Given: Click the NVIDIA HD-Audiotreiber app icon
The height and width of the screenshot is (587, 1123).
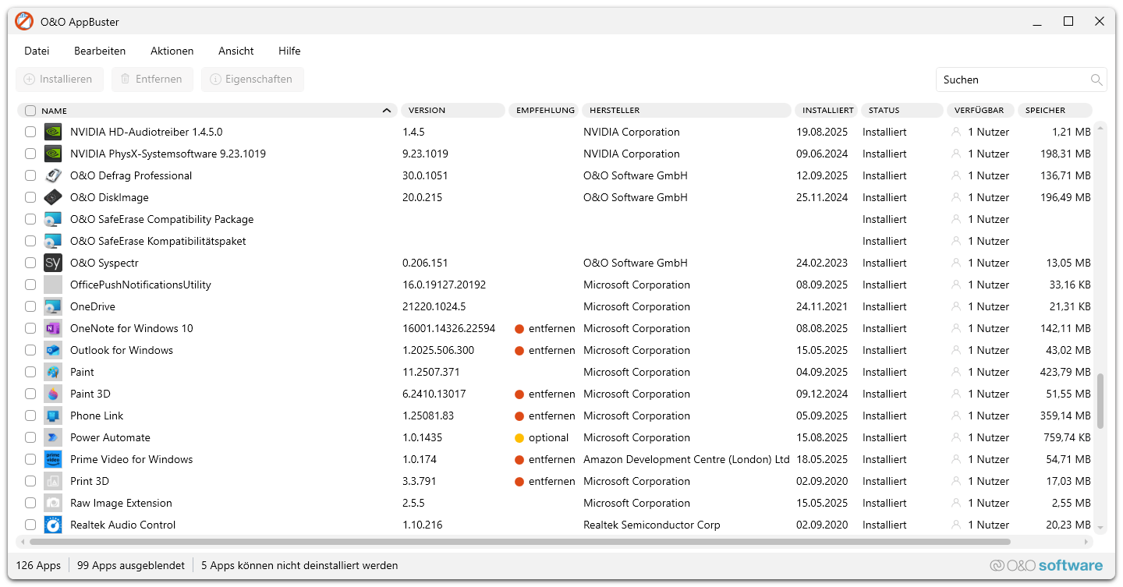Looking at the screenshot, I should tap(53, 132).
